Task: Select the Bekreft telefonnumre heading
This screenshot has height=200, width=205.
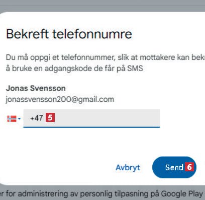Action: pyautogui.click(x=69, y=34)
